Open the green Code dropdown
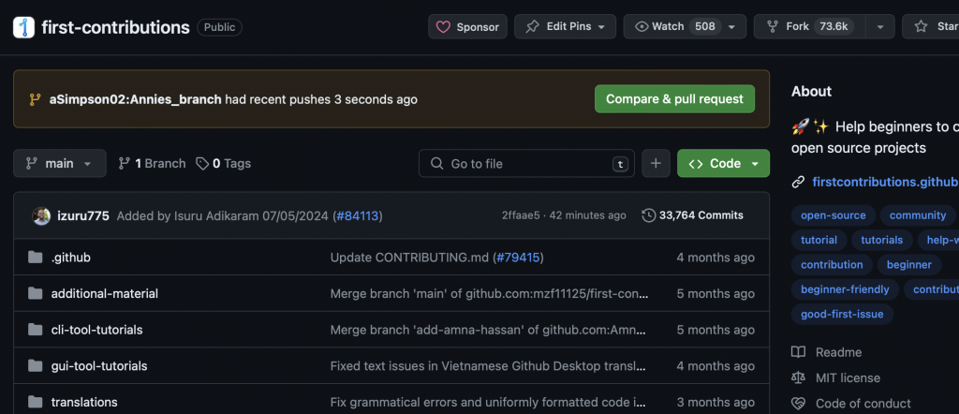Viewport: 959px width, 414px height. [724, 163]
